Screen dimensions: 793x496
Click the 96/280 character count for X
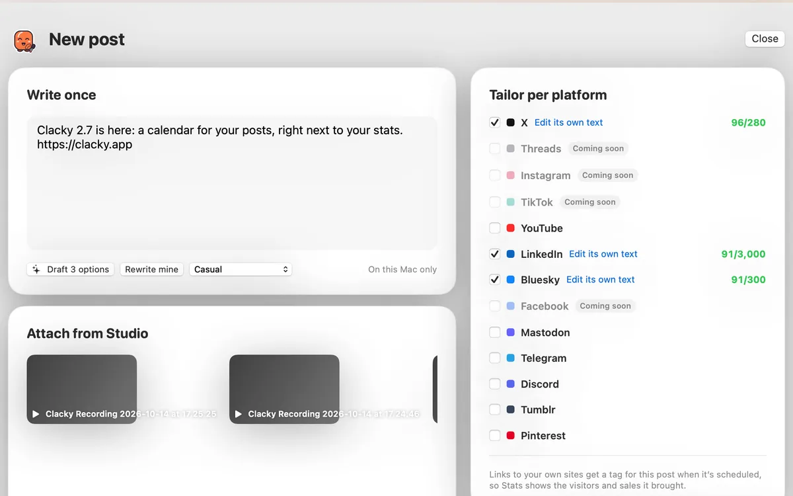[x=748, y=122]
